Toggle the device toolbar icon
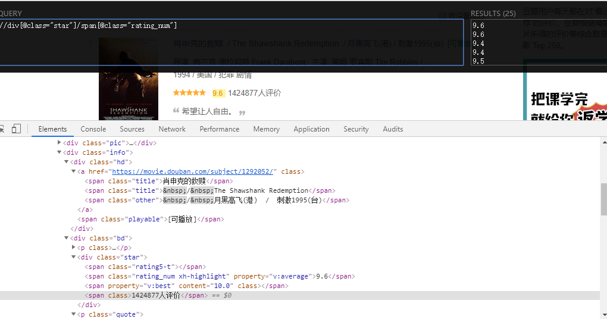 tap(16, 129)
